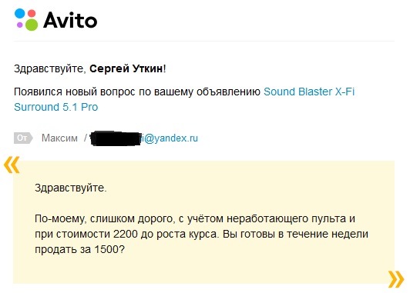Click the red dot in Avito logo
The height and width of the screenshot is (293, 410).
32,13
